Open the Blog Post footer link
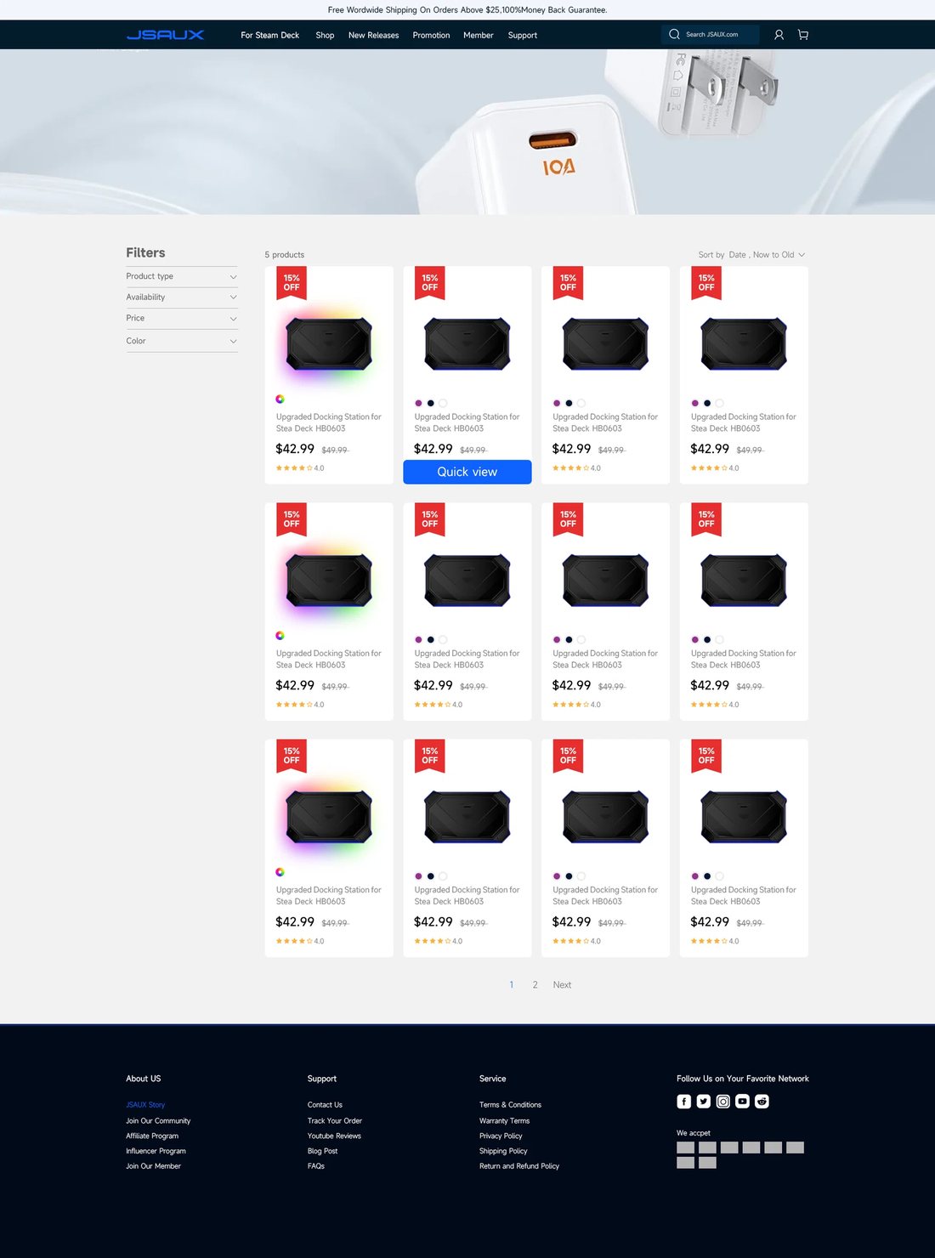 322,1152
